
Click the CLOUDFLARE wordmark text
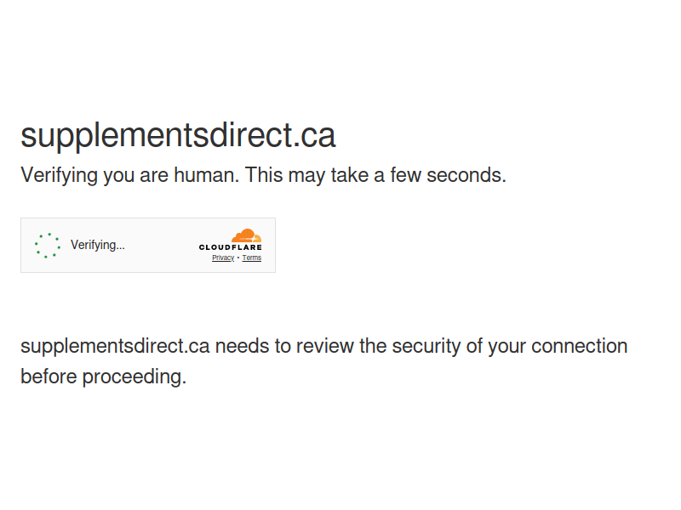(230, 247)
